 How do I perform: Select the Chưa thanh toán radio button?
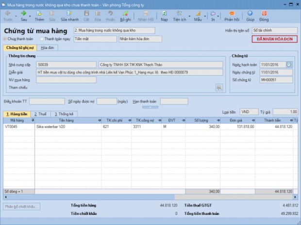[x=5, y=39]
